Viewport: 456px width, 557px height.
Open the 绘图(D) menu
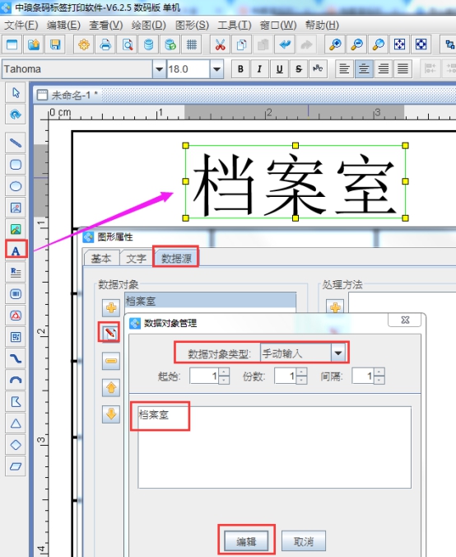pos(149,25)
